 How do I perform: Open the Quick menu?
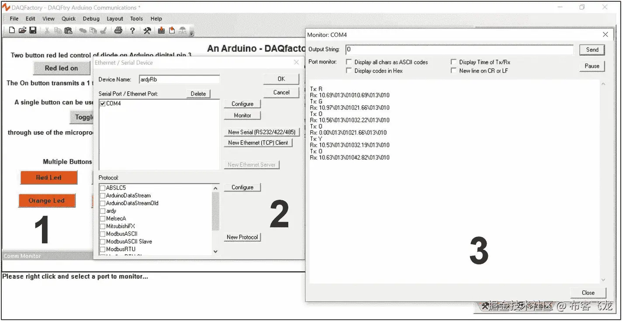[x=69, y=19]
